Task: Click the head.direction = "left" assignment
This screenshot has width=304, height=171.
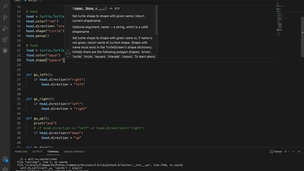Action: [63, 85]
